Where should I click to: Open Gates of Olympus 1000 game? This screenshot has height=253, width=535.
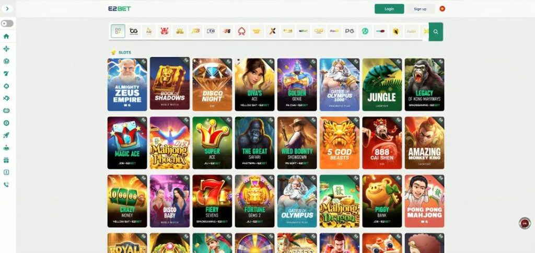tap(340, 84)
